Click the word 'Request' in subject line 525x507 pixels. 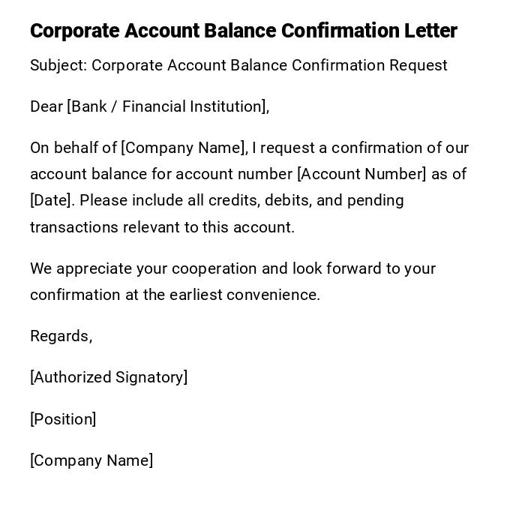pyautogui.click(x=418, y=65)
